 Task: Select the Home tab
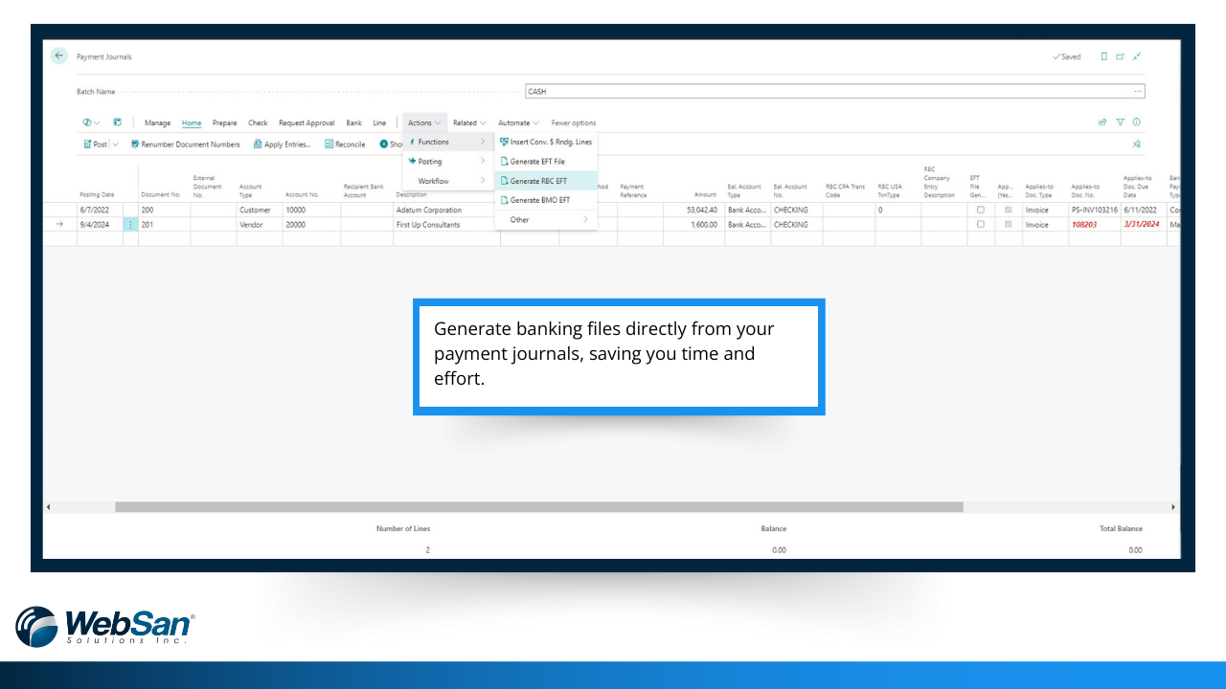point(192,122)
